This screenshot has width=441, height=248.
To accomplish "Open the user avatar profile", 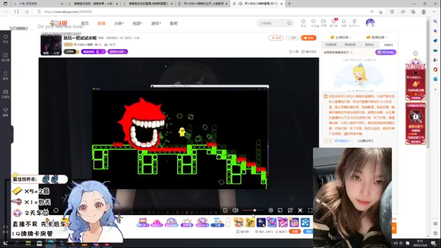I will tap(370, 23).
